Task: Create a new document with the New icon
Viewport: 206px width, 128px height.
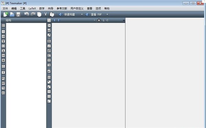Action: pyautogui.click(x=5, y=14)
